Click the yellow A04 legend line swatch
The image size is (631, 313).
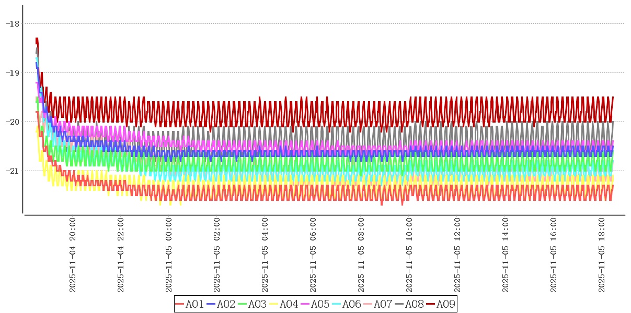[274, 304]
